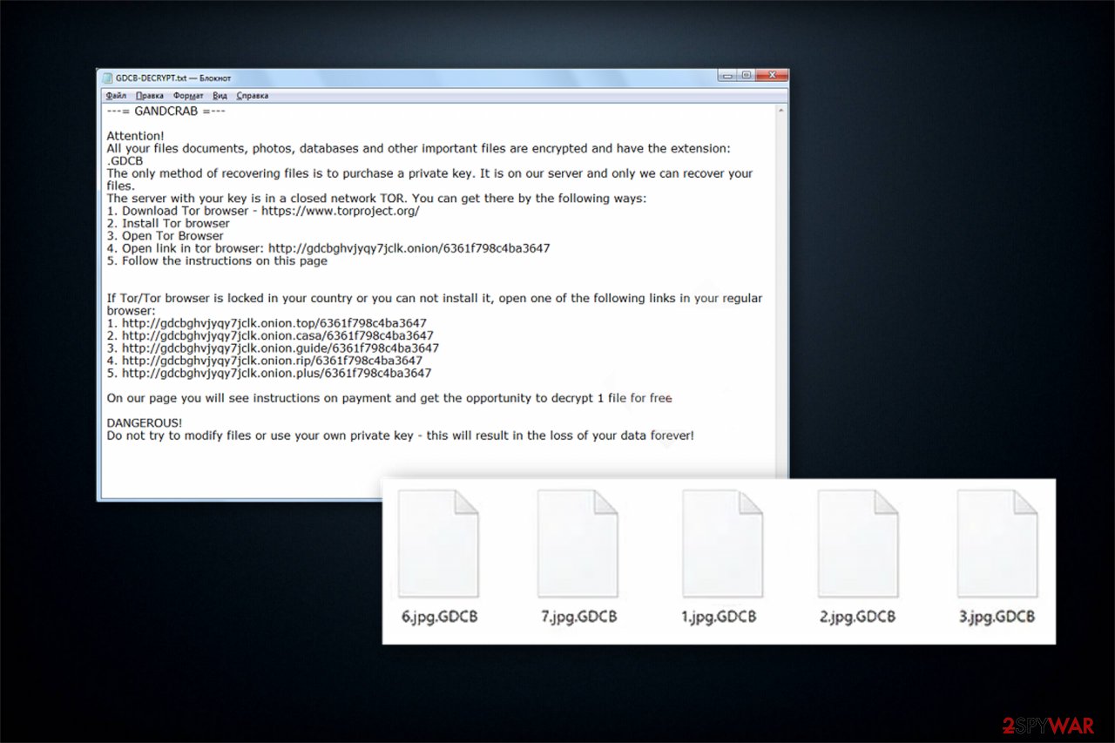Click the onion.plus link line
This screenshot has width=1115, height=743.
[269, 374]
